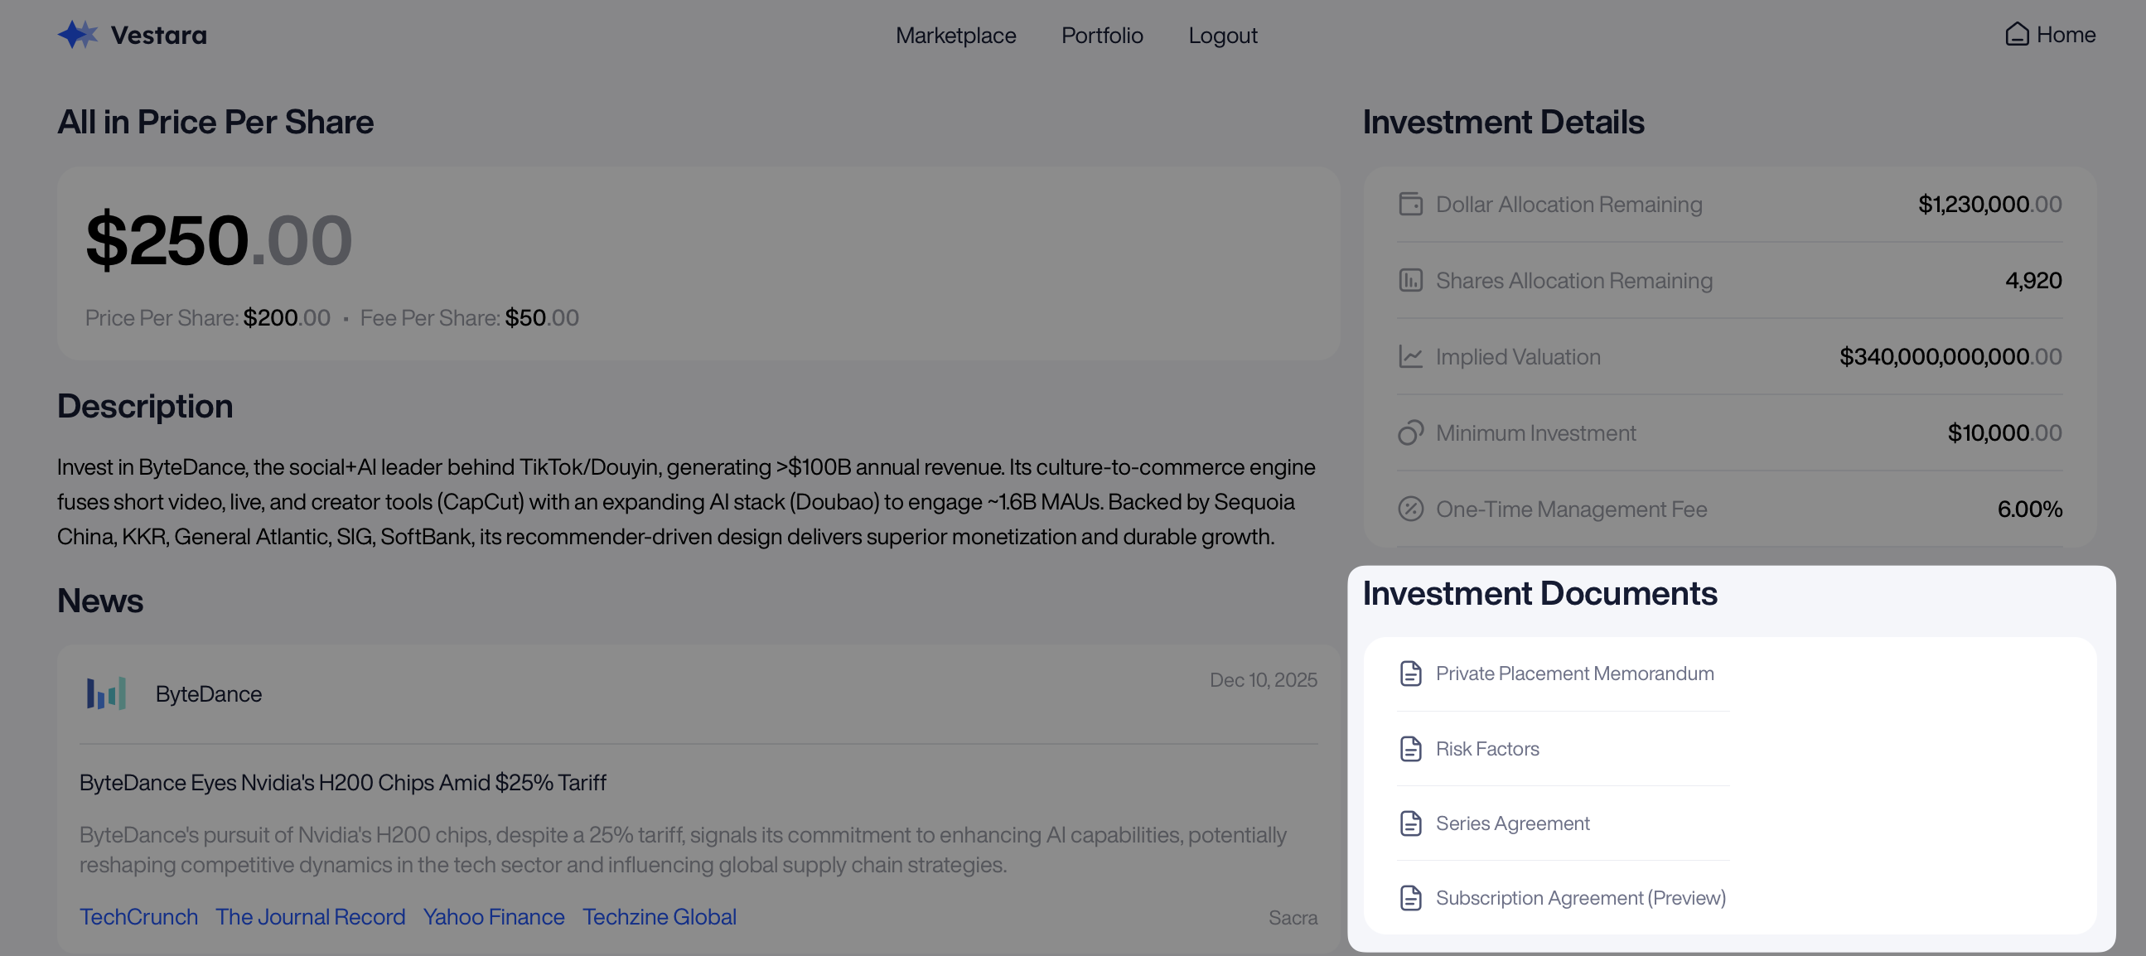Click the ByteDance bar logo thumbnail

tap(107, 693)
